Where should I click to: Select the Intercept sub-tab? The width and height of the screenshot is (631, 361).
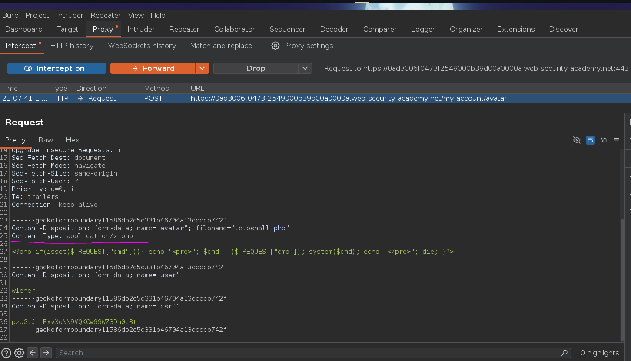[x=21, y=46]
